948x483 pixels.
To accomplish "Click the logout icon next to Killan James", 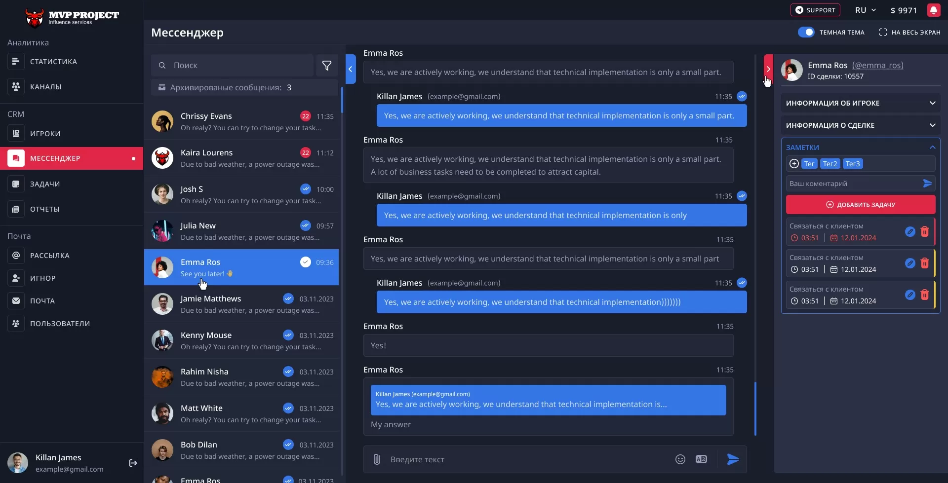I will pos(132,463).
